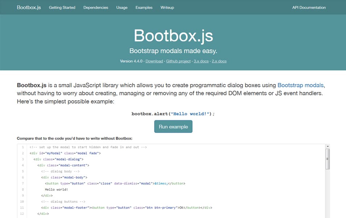This screenshot has height=218, width=346.
Task: Click the Download link under version
Action: [154, 61]
